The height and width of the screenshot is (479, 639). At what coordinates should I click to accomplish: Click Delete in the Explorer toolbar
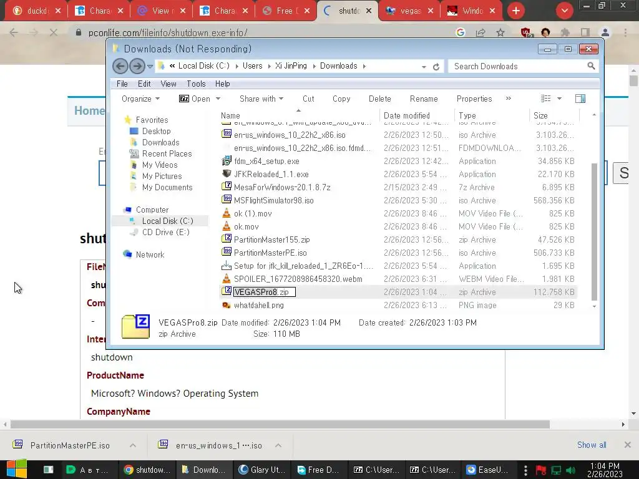click(380, 99)
